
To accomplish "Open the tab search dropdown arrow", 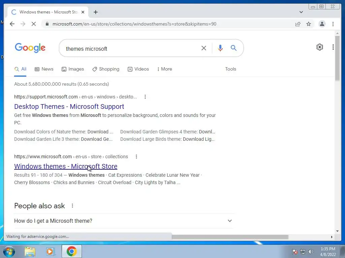I will click(301, 12).
